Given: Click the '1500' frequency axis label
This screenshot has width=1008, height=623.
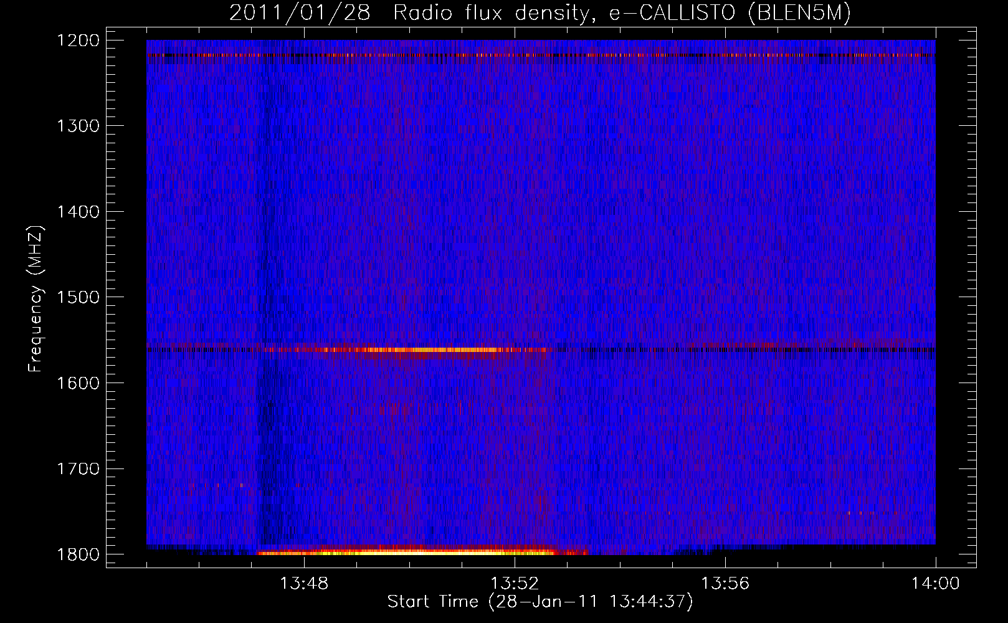Looking at the screenshot, I should [77, 297].
